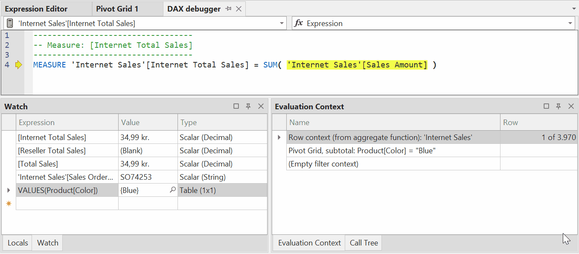Open the Locals tab
This screenshot has height=254, width=579.
click(17, 243)
